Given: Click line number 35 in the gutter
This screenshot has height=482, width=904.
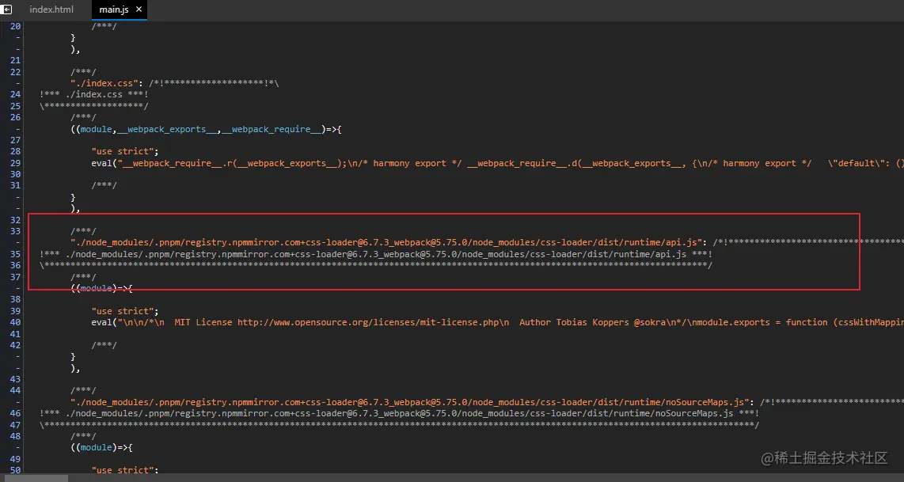Looking at the screenshot, I should point(16,254).
